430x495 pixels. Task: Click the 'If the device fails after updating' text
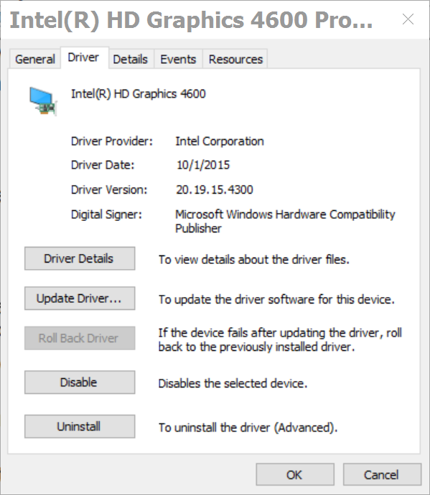pos(280,339)
